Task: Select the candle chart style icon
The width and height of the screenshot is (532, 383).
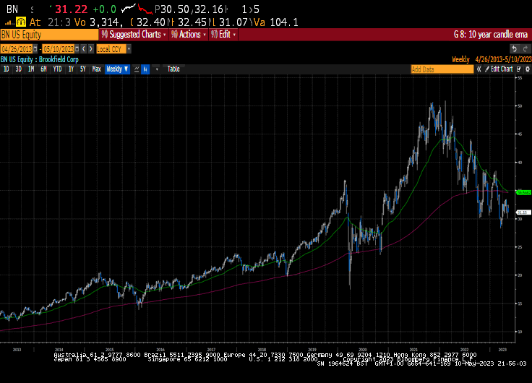Action: pos(145,69)
